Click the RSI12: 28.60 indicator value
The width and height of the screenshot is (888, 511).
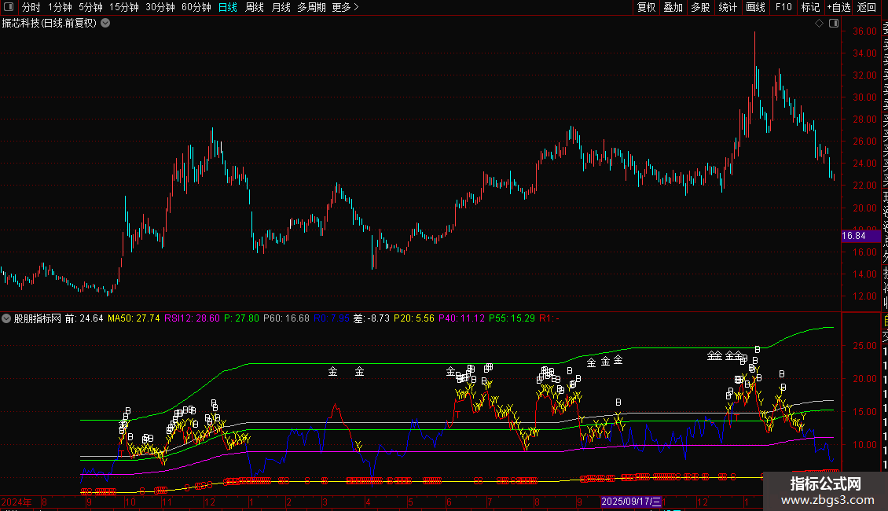(192, 318)
